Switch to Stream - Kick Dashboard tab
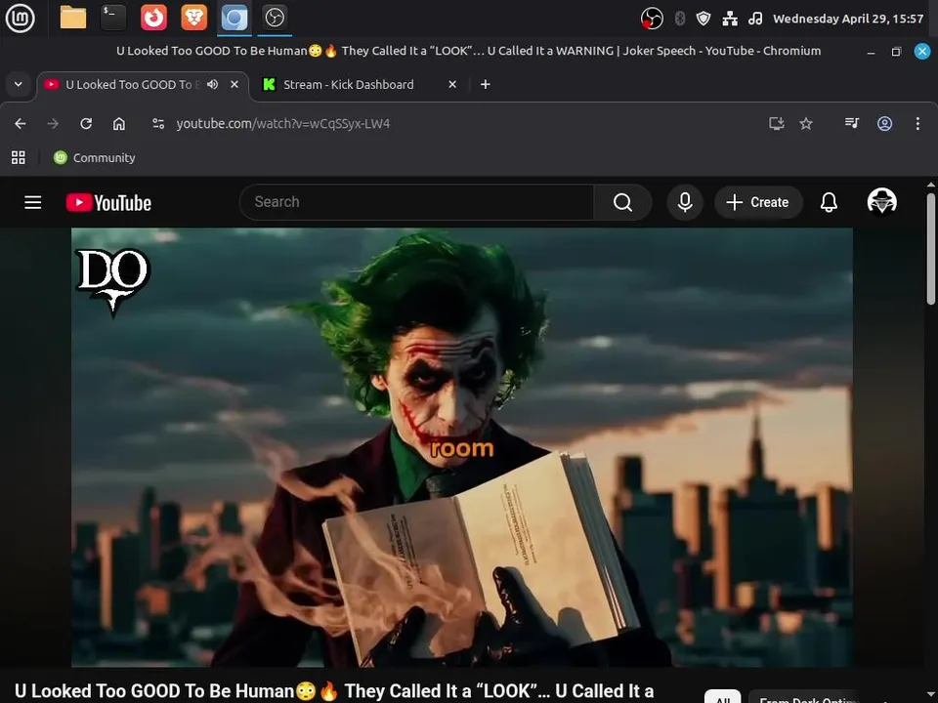938x703 pixels. click(x=348, y=85)
